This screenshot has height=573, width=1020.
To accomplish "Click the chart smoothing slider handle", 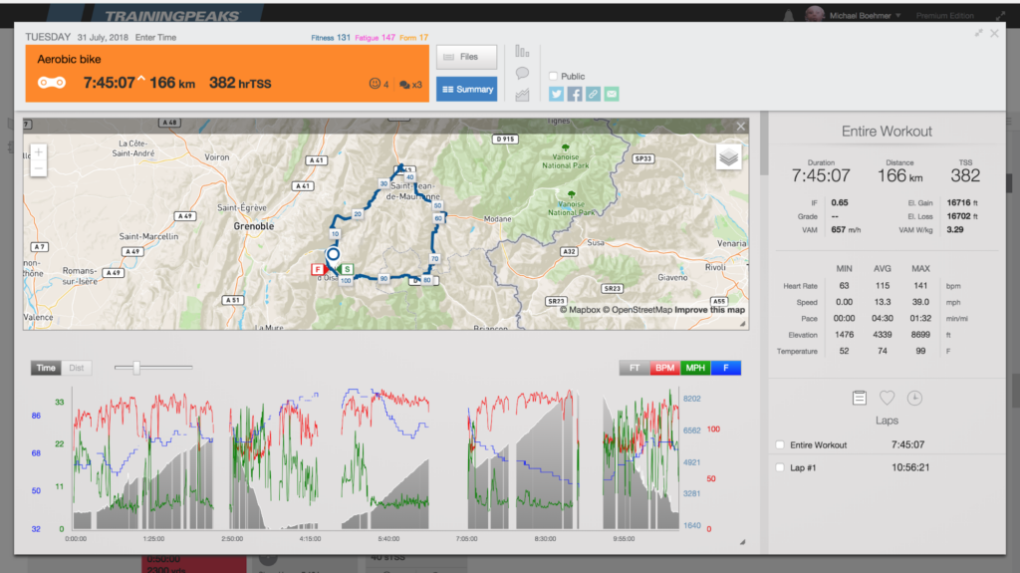I will tap(136, 368).
